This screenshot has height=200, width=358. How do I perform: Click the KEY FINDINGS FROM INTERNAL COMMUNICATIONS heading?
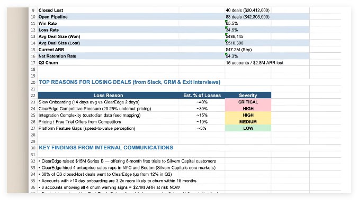106,148
